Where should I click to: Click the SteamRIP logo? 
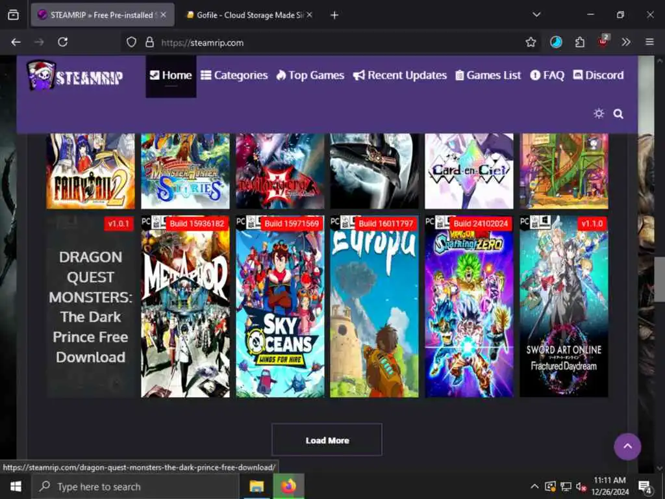coord(75,75)
